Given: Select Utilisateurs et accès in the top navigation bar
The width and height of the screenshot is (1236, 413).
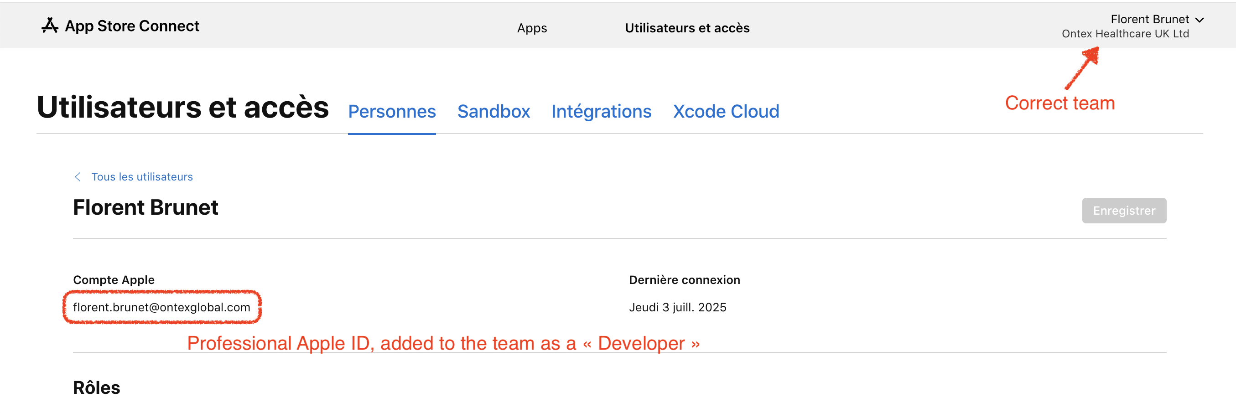Looking at the screenshot, I should [x=686, y=28].
